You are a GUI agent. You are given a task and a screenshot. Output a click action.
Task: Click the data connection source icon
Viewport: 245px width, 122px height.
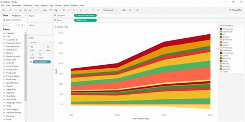[x=4, y=20]
